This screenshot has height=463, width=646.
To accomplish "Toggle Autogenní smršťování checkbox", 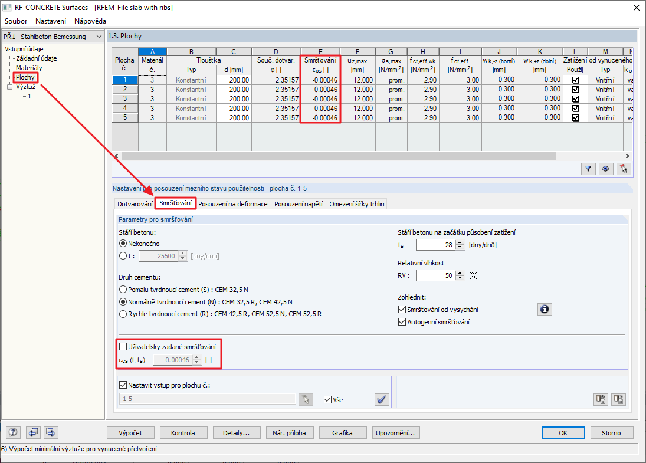I will tap(402, 321).
